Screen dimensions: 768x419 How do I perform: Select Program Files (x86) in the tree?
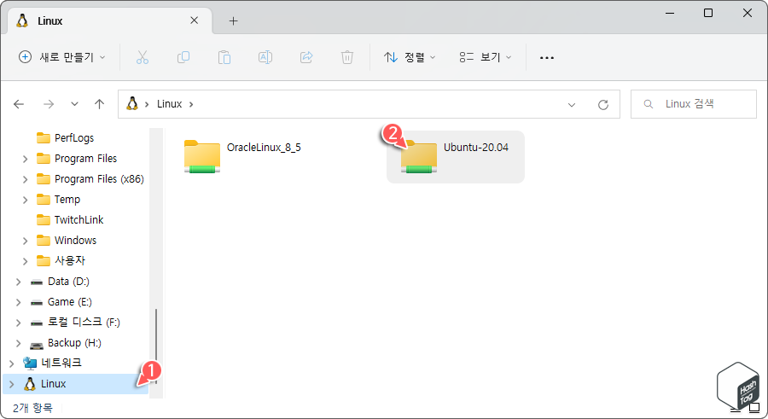pyautogui.click(x=99, y=179)
